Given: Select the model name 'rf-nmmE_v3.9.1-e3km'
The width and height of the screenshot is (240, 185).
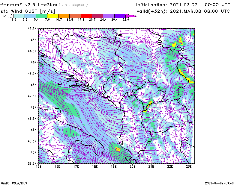Looking at the screenshot, I should click(x=28, y=5).
